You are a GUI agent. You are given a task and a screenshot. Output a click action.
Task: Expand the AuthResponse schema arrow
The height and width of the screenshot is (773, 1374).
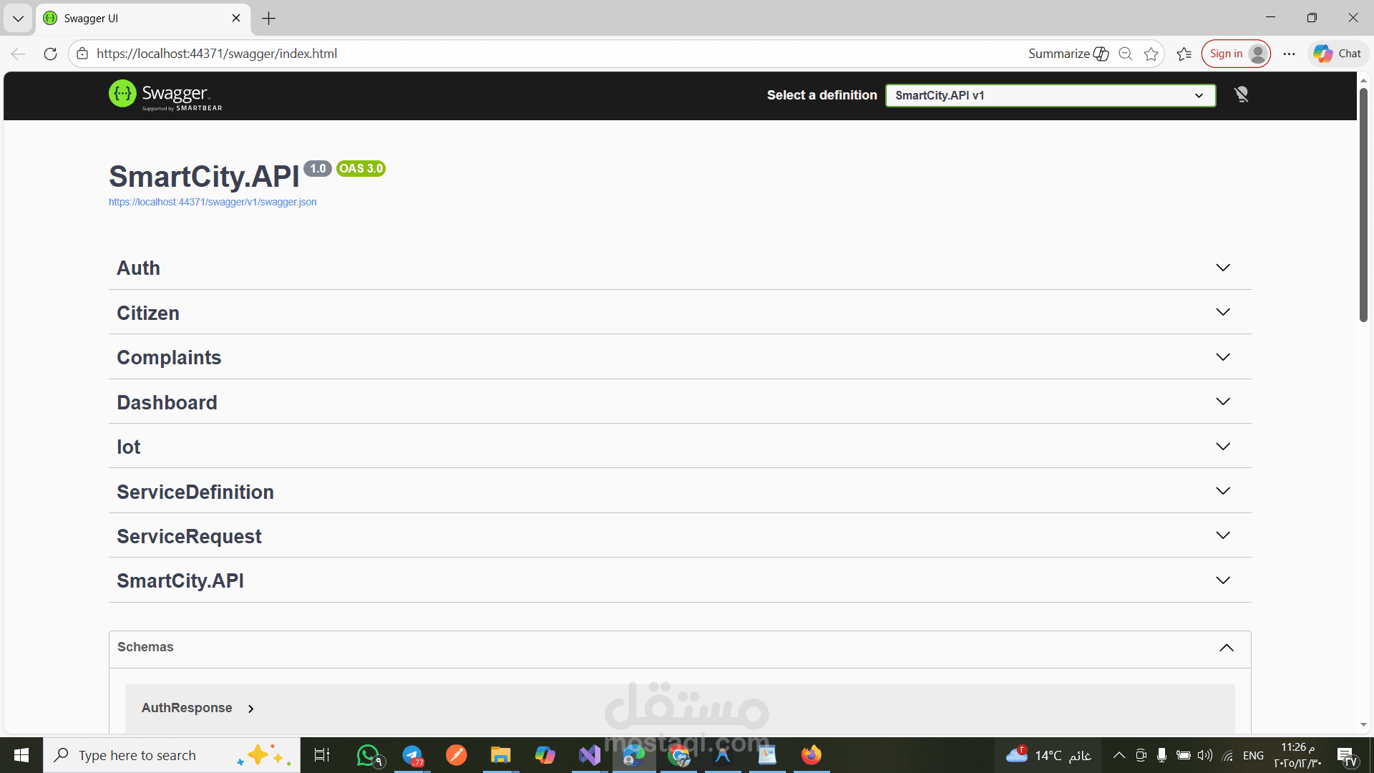coord(251,709)
